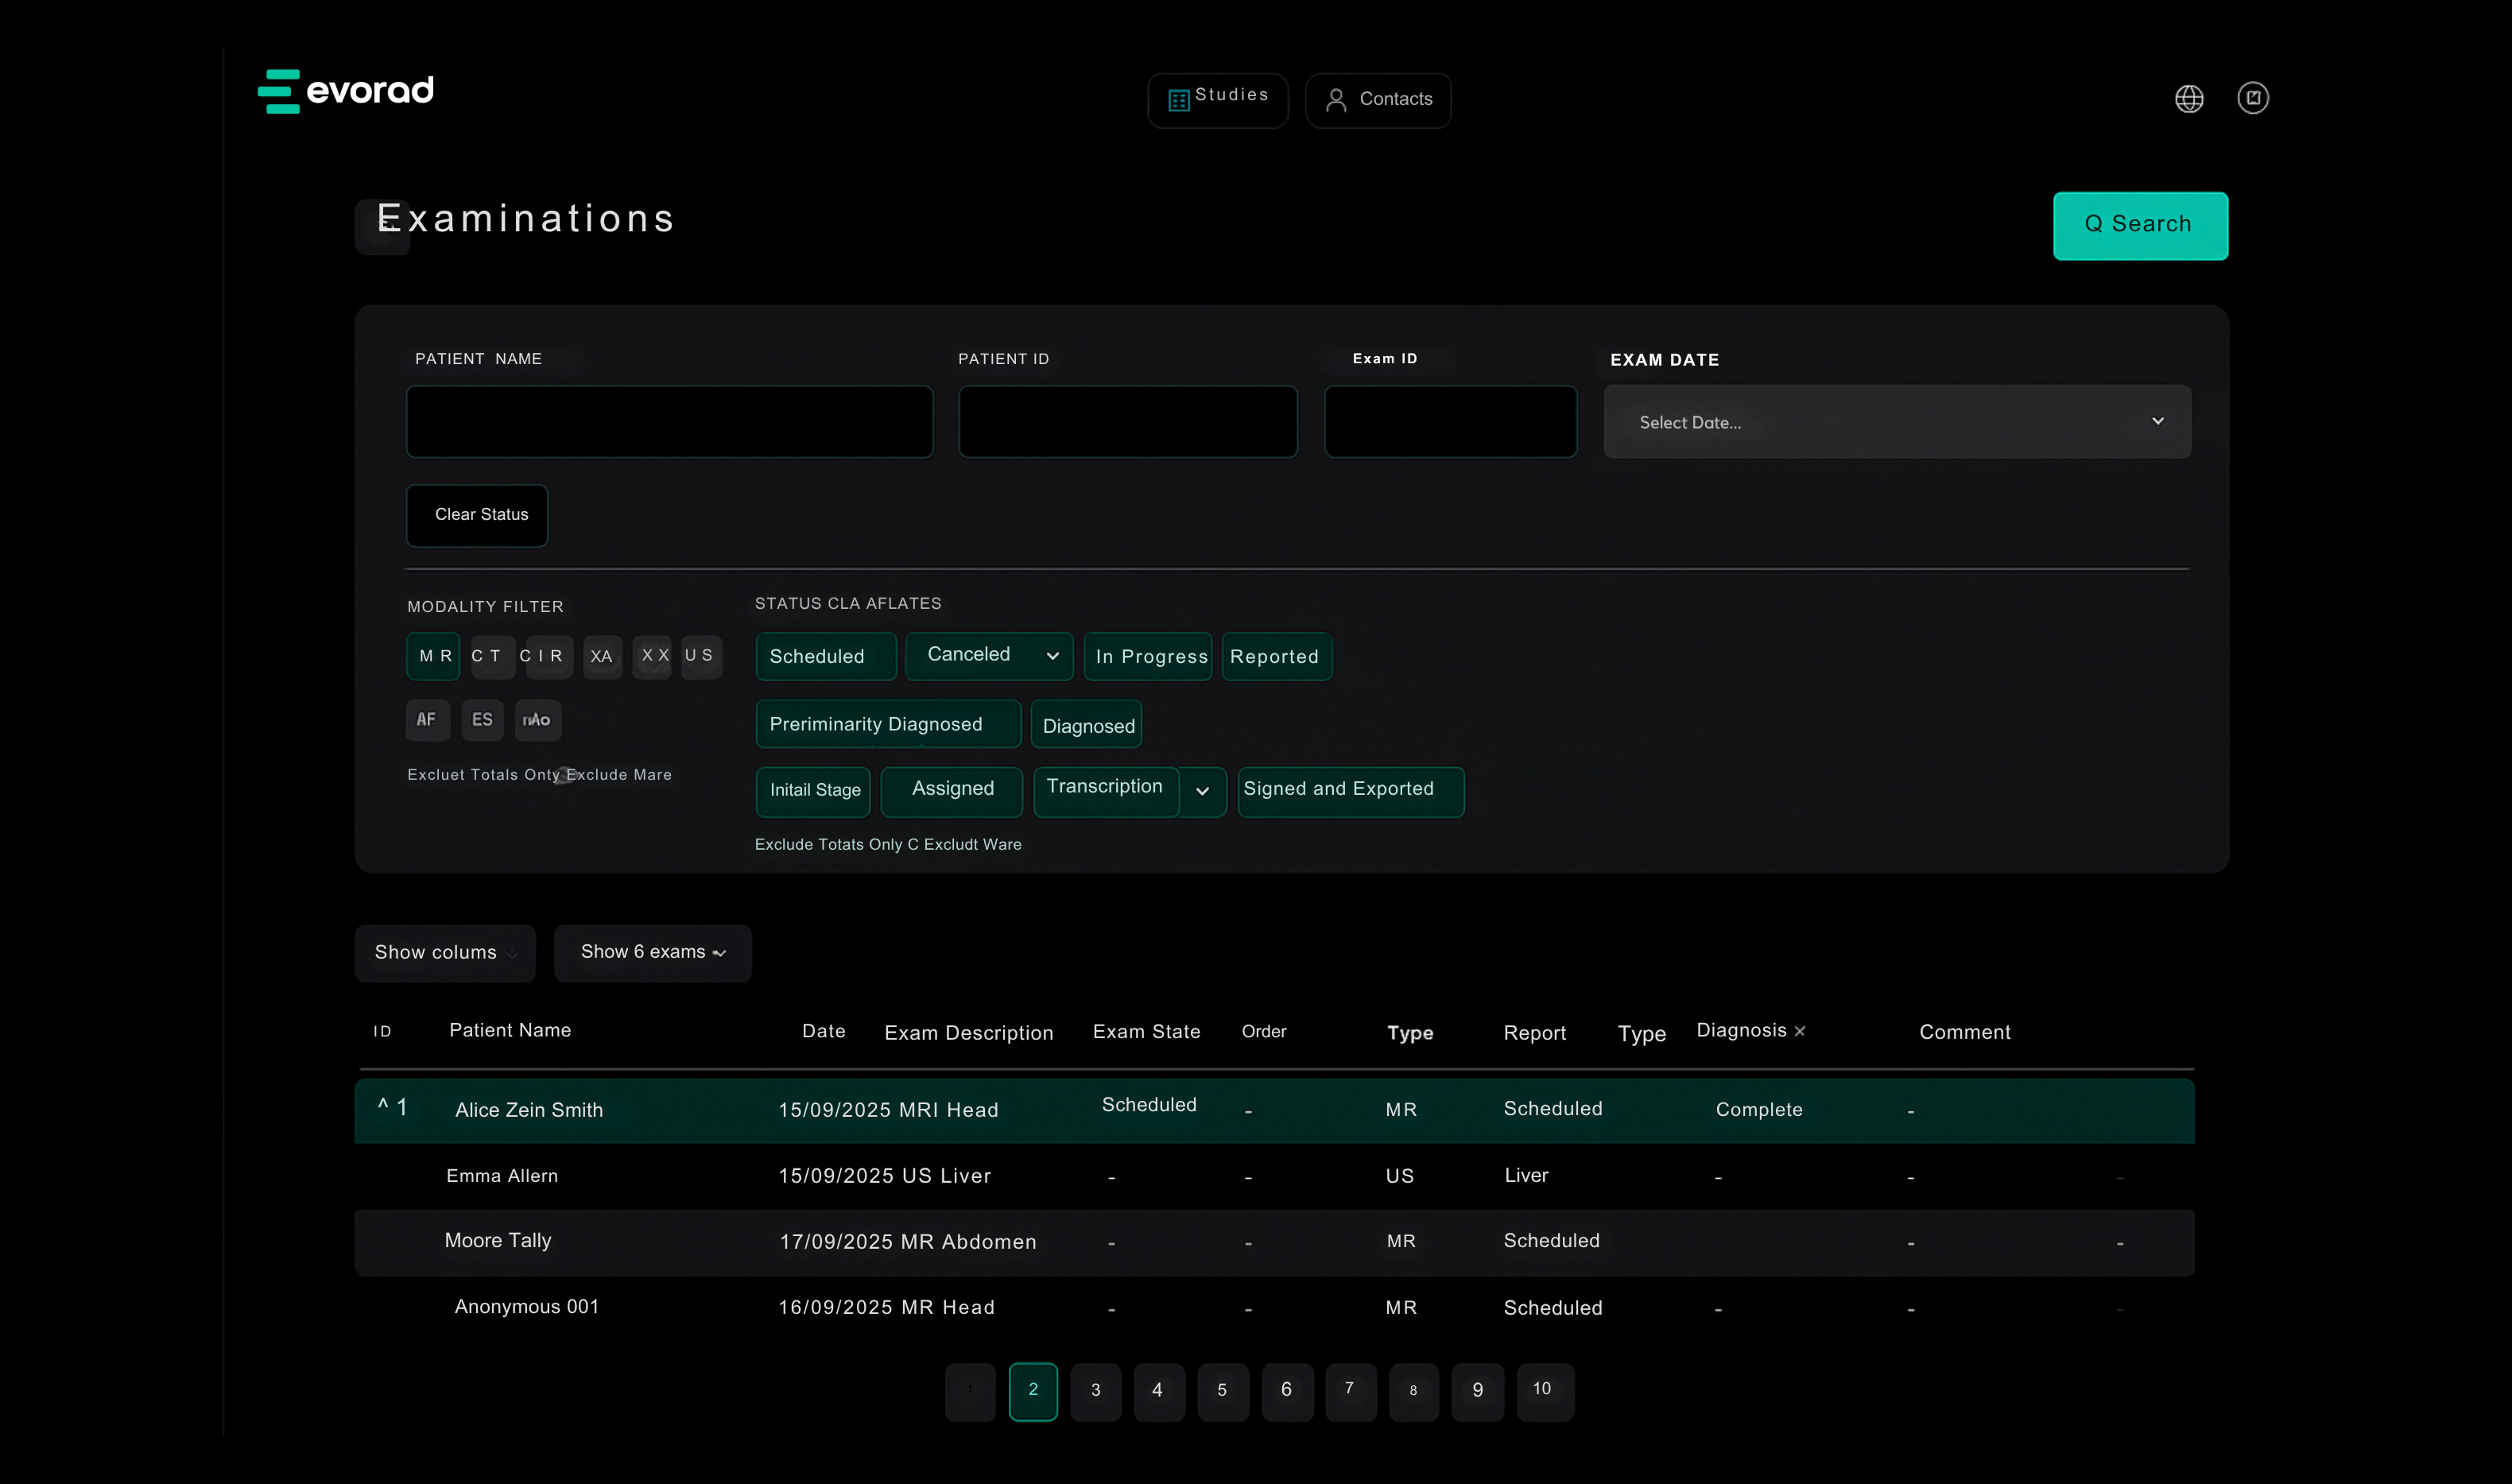The image size is (2512, 1484).
Task: Click the ES modality filter icon
Action: coord(482,719)
